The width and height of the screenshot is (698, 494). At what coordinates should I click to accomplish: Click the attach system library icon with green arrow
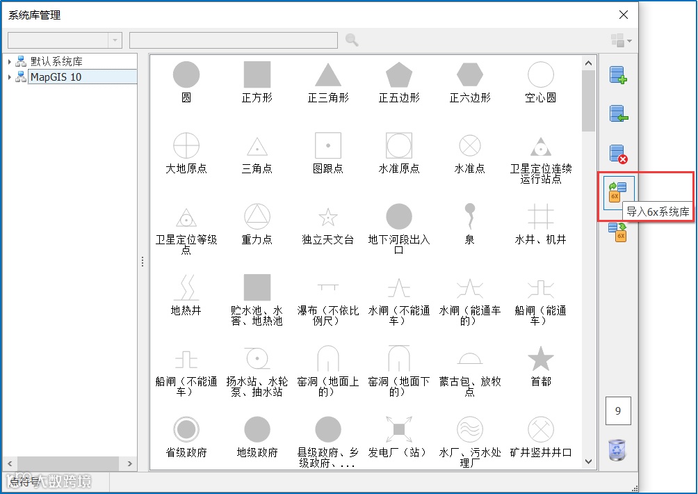click(618, 114)
